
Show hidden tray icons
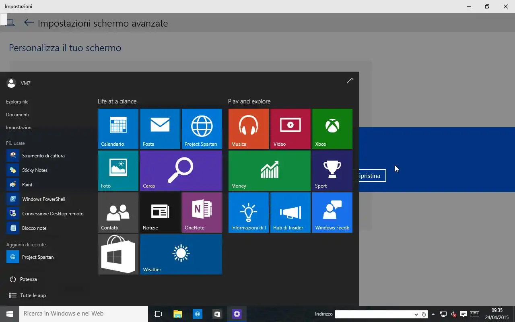pos(433,314)
